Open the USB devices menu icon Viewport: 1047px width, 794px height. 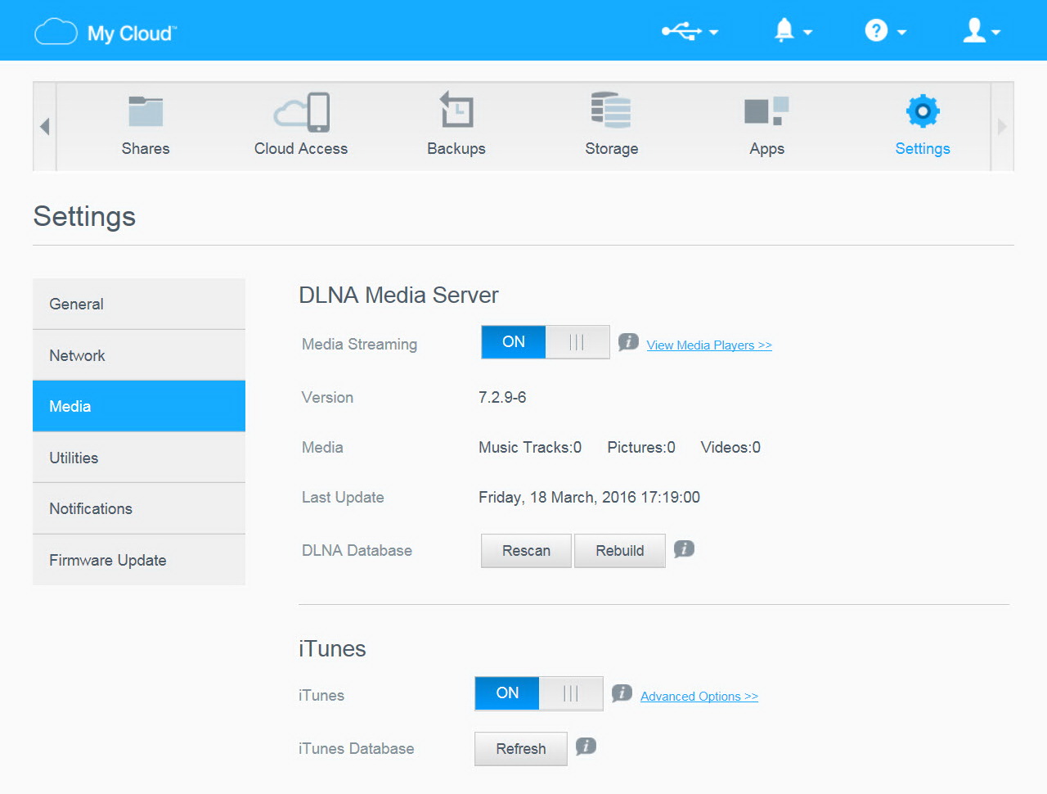[x=681, y=31]
